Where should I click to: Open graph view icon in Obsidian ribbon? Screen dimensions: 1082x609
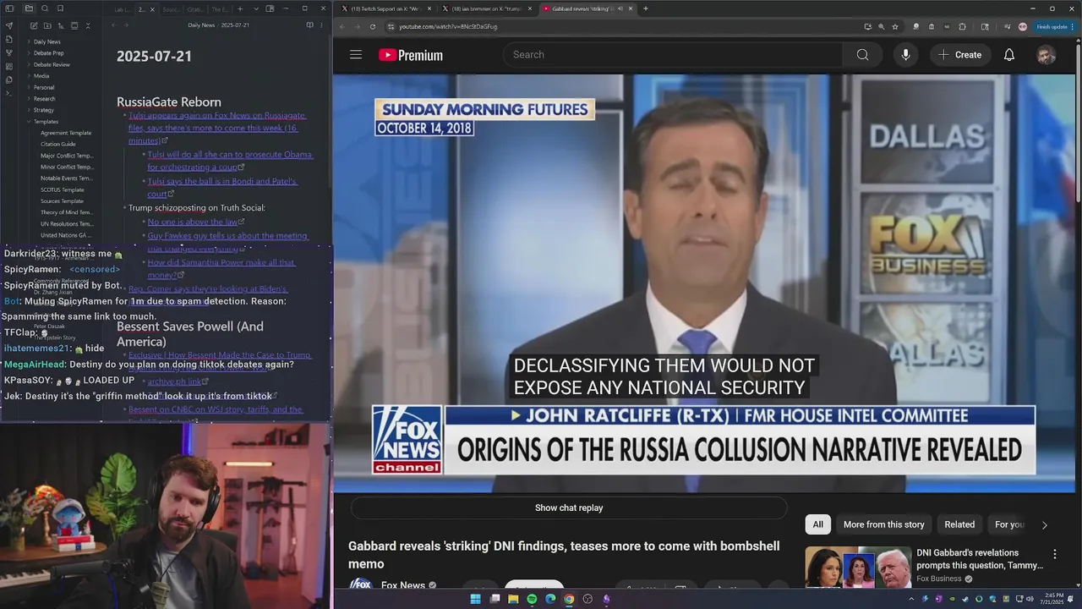9,52
